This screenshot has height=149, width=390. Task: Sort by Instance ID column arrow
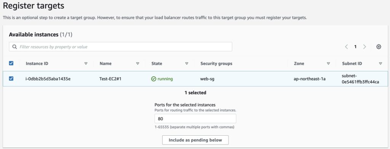click(x=86, y=63)
